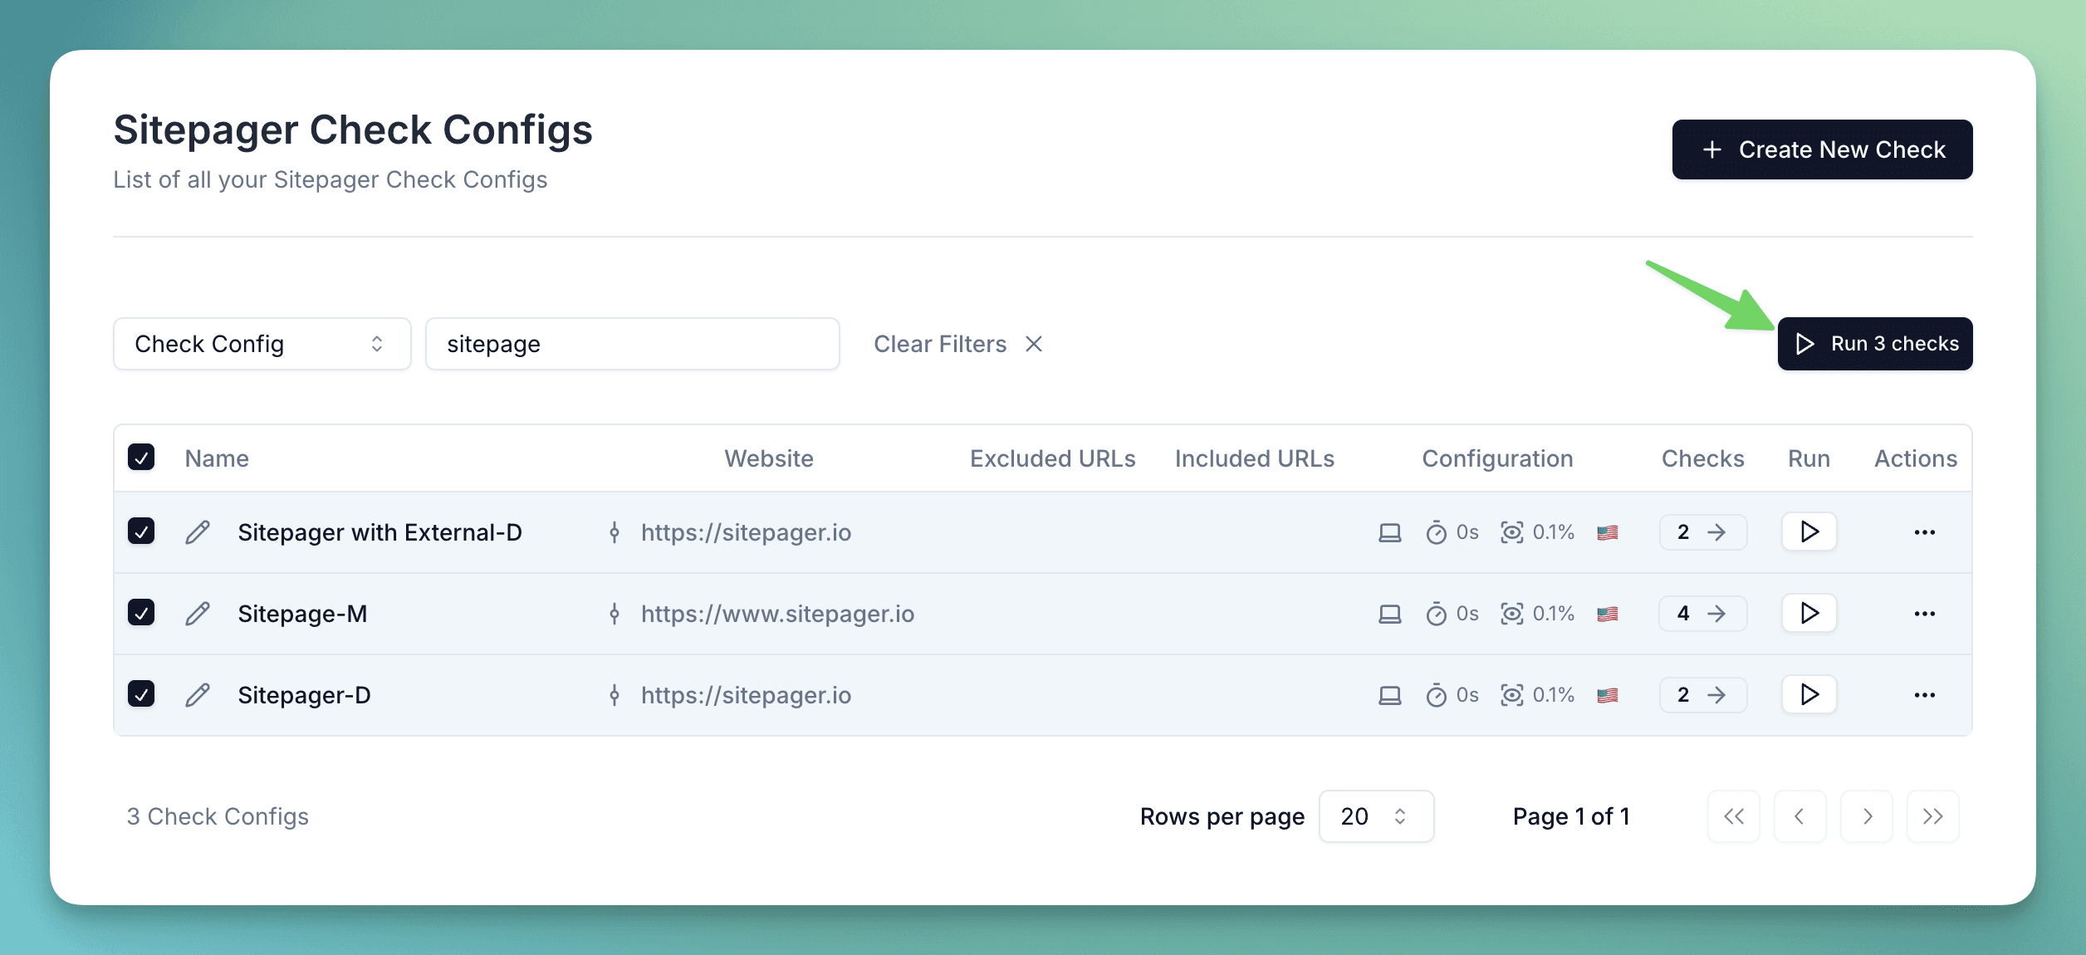View 2 checks for Sitepager with External-D

point(1703,532)
